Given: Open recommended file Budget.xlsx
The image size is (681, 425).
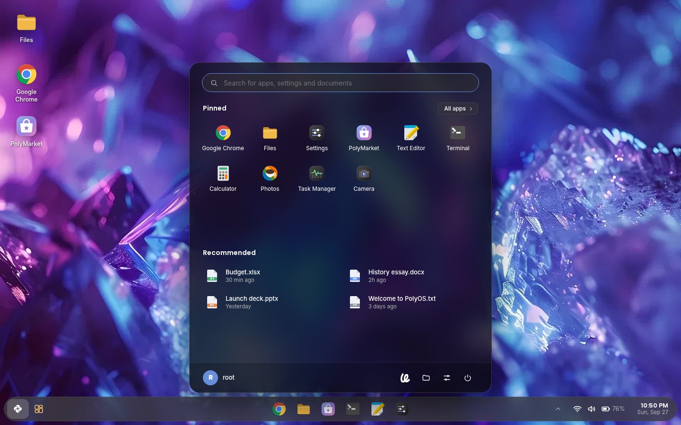Looking at the screenshot, I should (x=270, y=276).
